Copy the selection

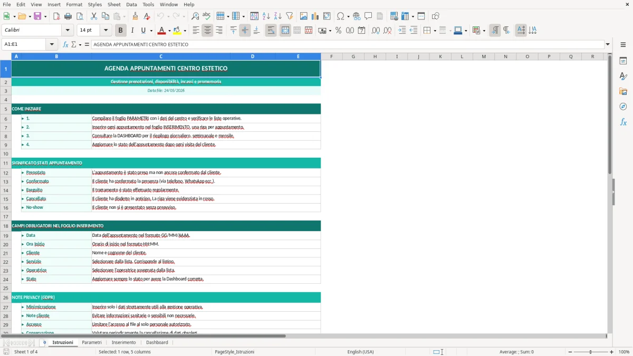(x=105, y=16)
